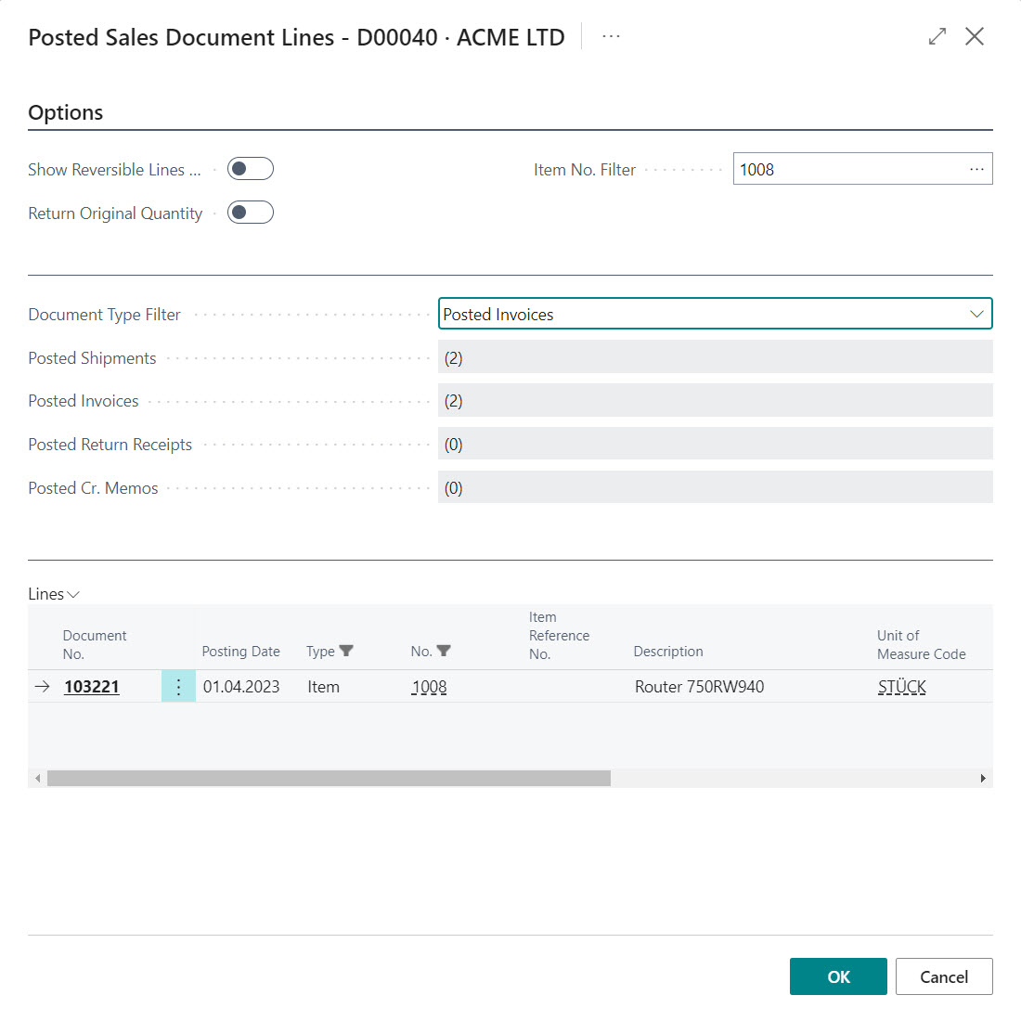Viewport: 1021px width, 1021px height.
Task: Click the more options ellipsis beside the title
Action: click(x=611, y=36)
